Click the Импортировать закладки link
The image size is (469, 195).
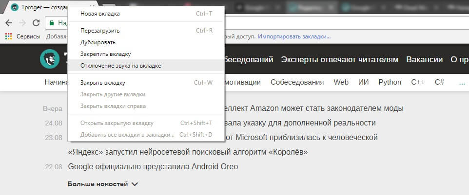[x=294, y=36]
